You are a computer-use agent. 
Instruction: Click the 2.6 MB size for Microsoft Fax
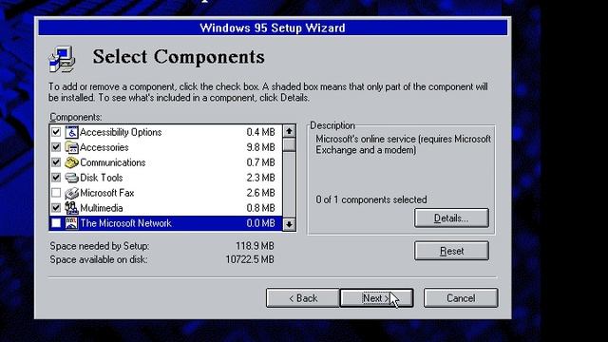(x=260, y=193)
